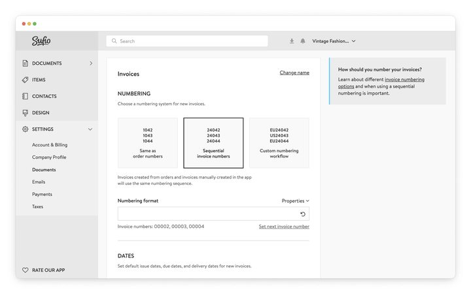Collapse the Settings menu chevron
The image size is (471, 294).
[x=90, y=129]
